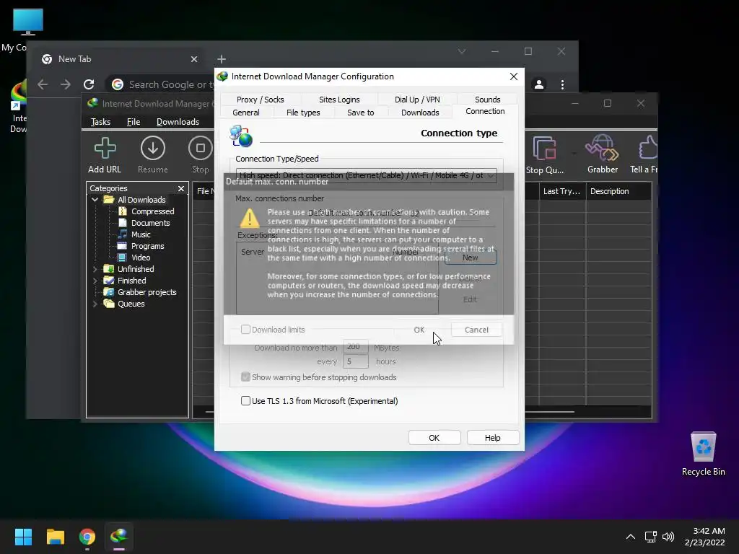739x554 pixels.
Task: Open the Connection Type/Speed dropdown
Action: click(x=366, y=175)
